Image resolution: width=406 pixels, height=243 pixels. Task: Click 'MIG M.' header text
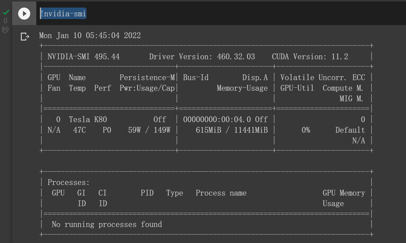click(x=351, y=99)
